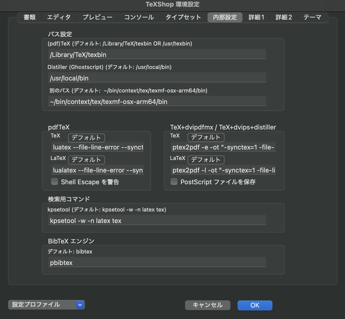345x319 pixels.
Task: Open the 詳細2 tab
Action: 284,17
